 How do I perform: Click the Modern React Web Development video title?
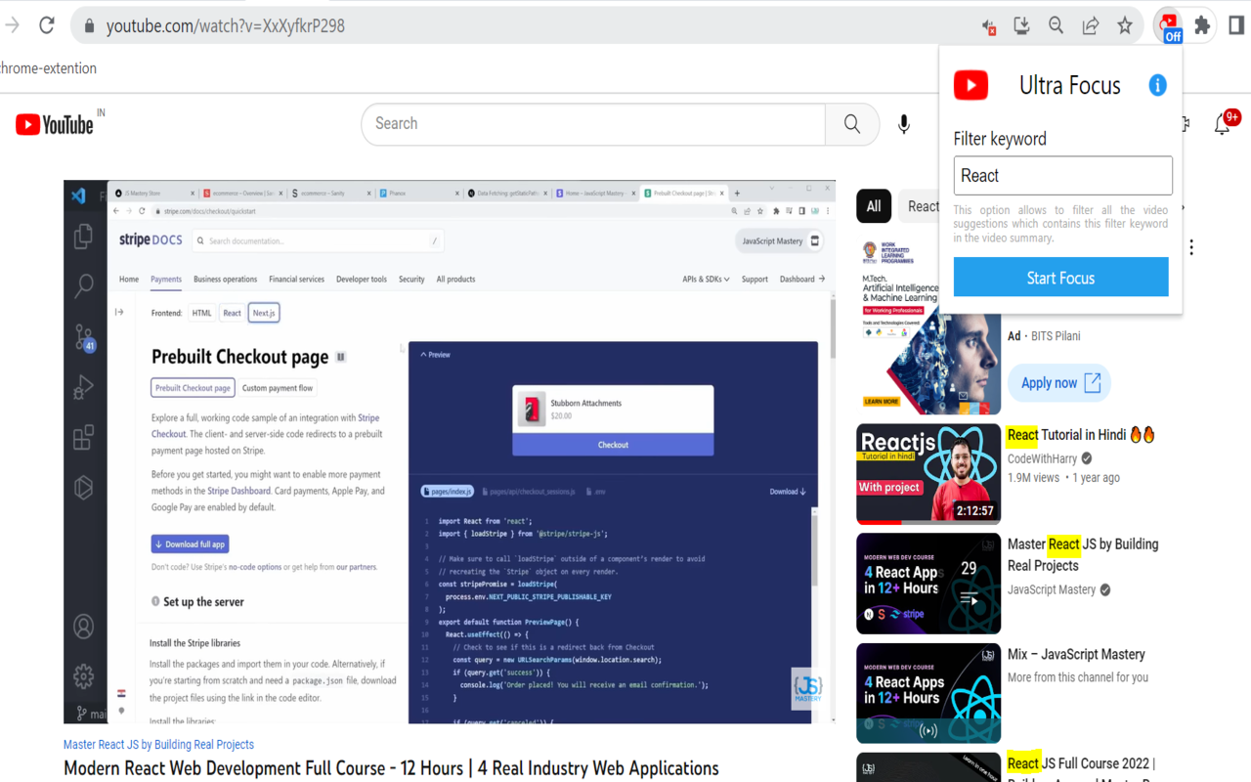coord(391,768)
